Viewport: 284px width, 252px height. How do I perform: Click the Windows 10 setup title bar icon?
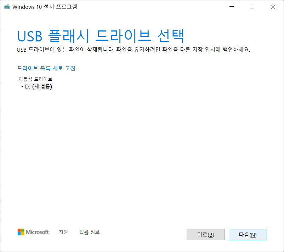7,7
